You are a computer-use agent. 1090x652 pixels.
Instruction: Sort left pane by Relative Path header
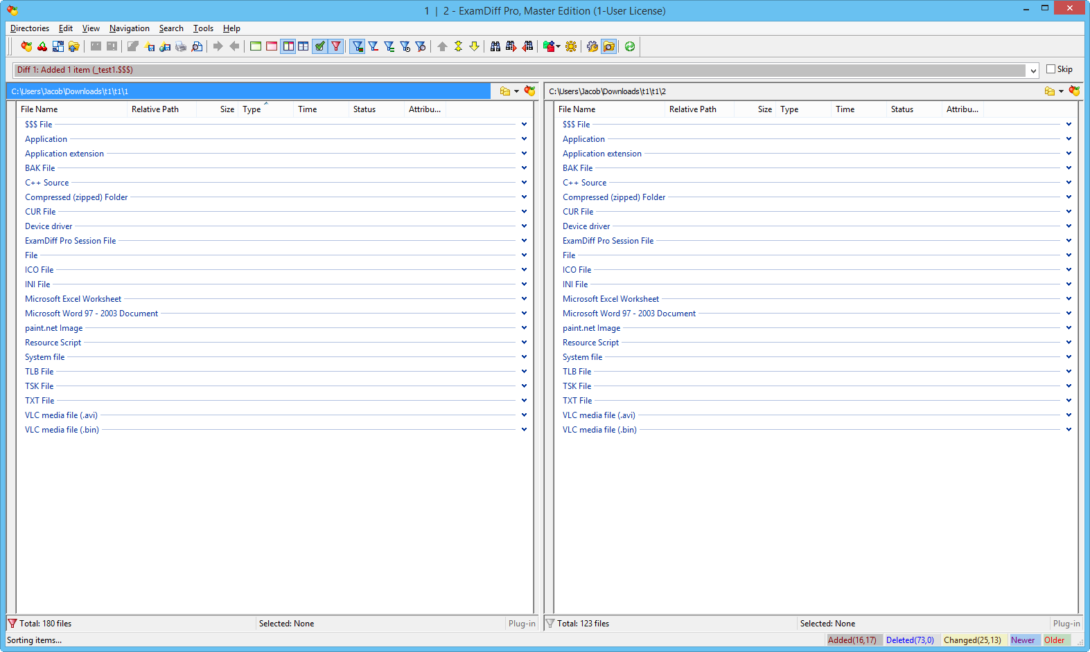(163, 109)
